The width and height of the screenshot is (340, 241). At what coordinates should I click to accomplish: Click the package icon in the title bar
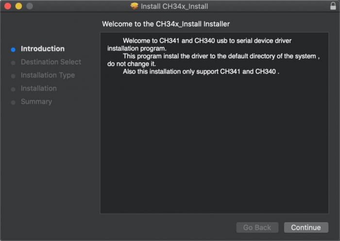click(135, 6)
